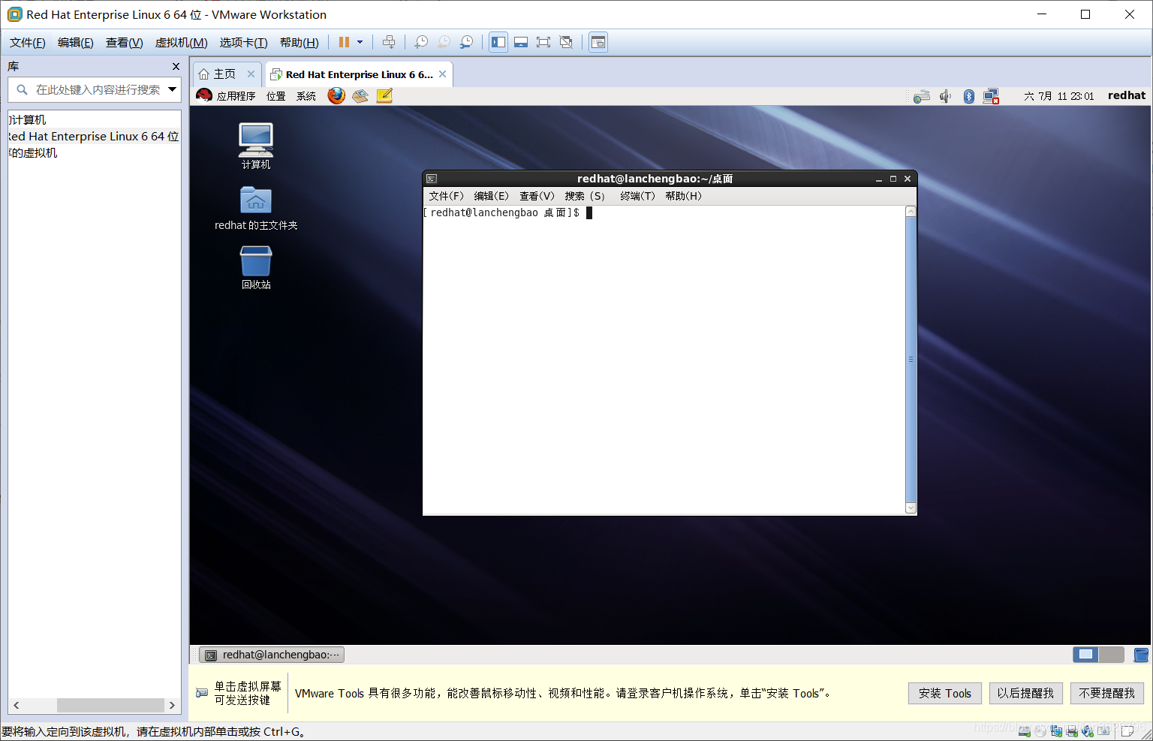The image size is (1153, 741).
Task: Toggle the console view toolbar button
Action: click(x=598, y=42)
